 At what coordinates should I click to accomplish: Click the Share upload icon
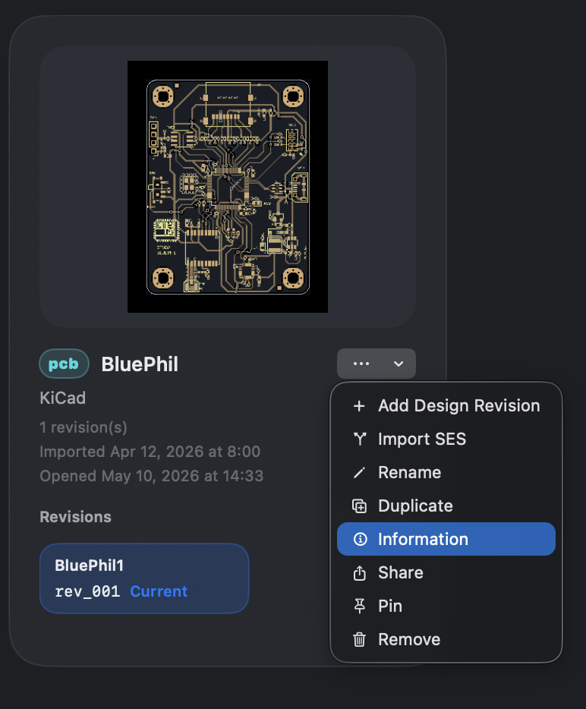click(360, 573)
